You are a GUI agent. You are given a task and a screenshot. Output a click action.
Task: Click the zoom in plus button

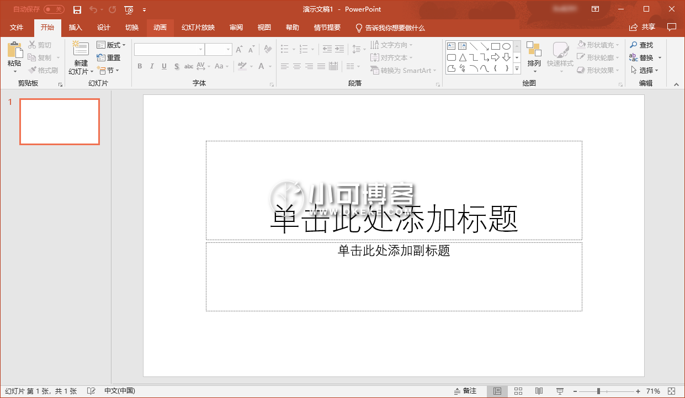click(x=638, y=391)
